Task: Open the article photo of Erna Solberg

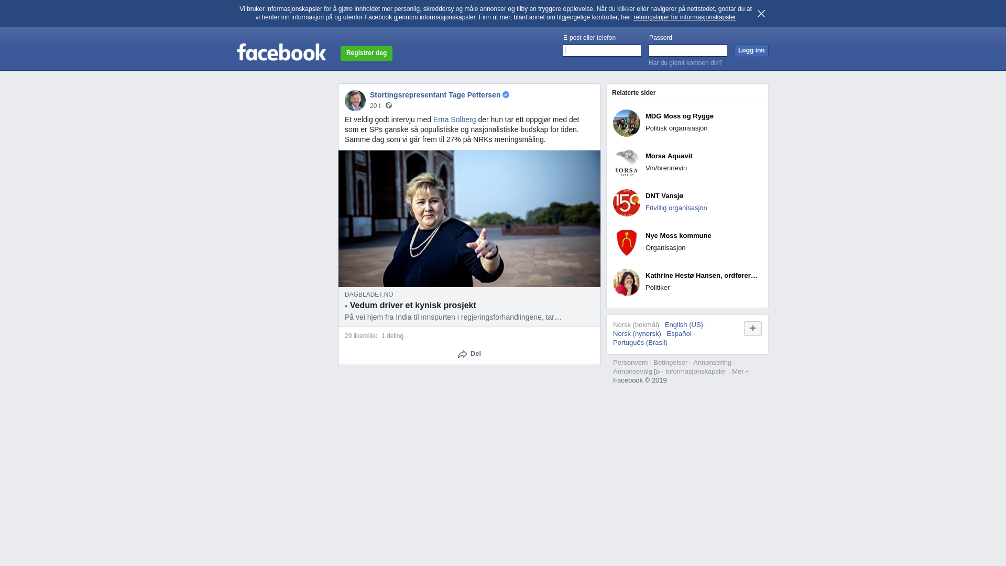Action: pyautogui.click(x=469, y=219)
